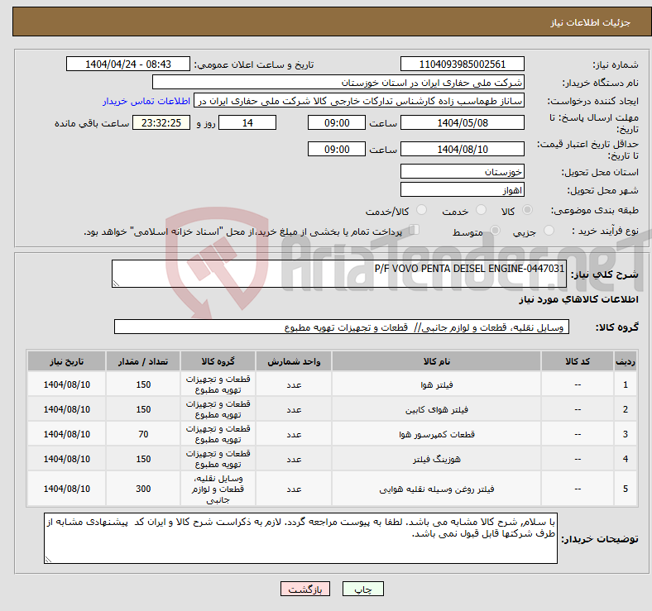
Task: Click the goods group cell in row 5
Action: click(x=218, y=489)
